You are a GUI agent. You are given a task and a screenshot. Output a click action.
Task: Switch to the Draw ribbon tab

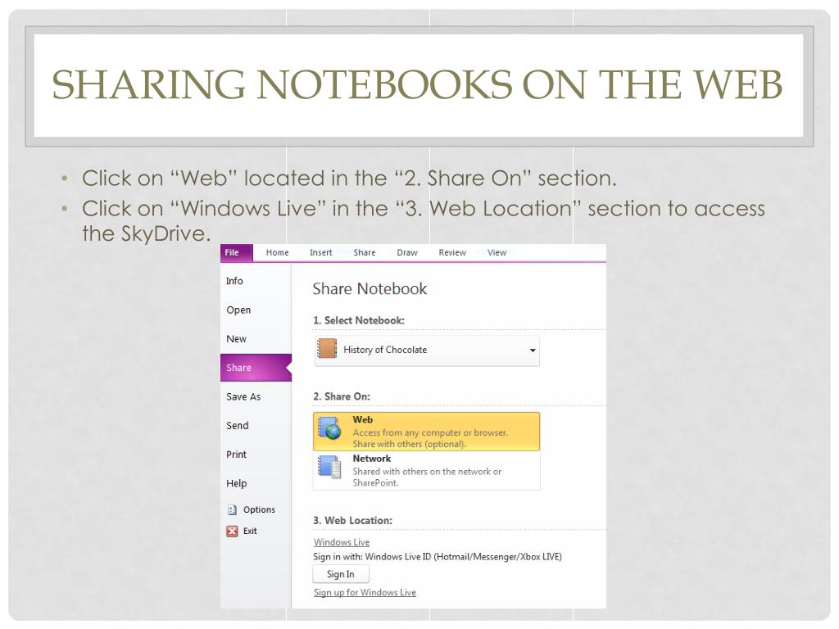pos(407,252)
